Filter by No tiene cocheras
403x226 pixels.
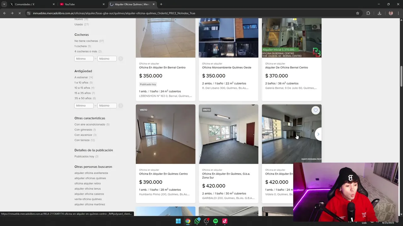tap(89, 41)
